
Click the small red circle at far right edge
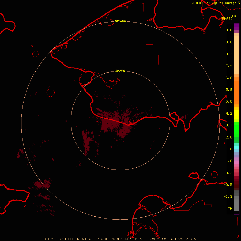coord(214,174)
